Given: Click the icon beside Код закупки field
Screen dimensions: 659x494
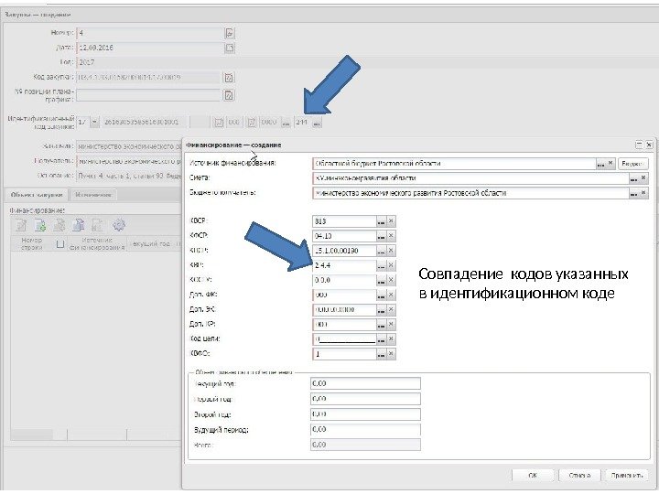Looking at the screenshot, I should [229, 77].
